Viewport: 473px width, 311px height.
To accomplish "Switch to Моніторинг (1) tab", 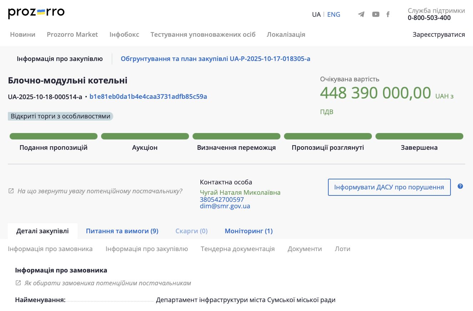I will pyautogui.click(x=248, y=231).
